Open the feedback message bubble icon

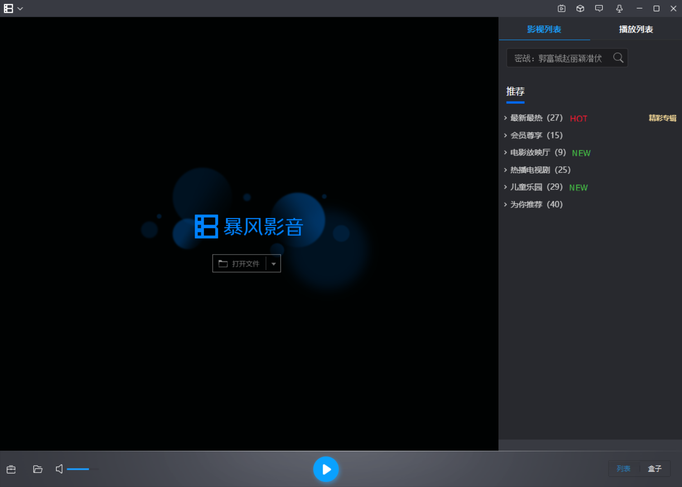[599, 9]
